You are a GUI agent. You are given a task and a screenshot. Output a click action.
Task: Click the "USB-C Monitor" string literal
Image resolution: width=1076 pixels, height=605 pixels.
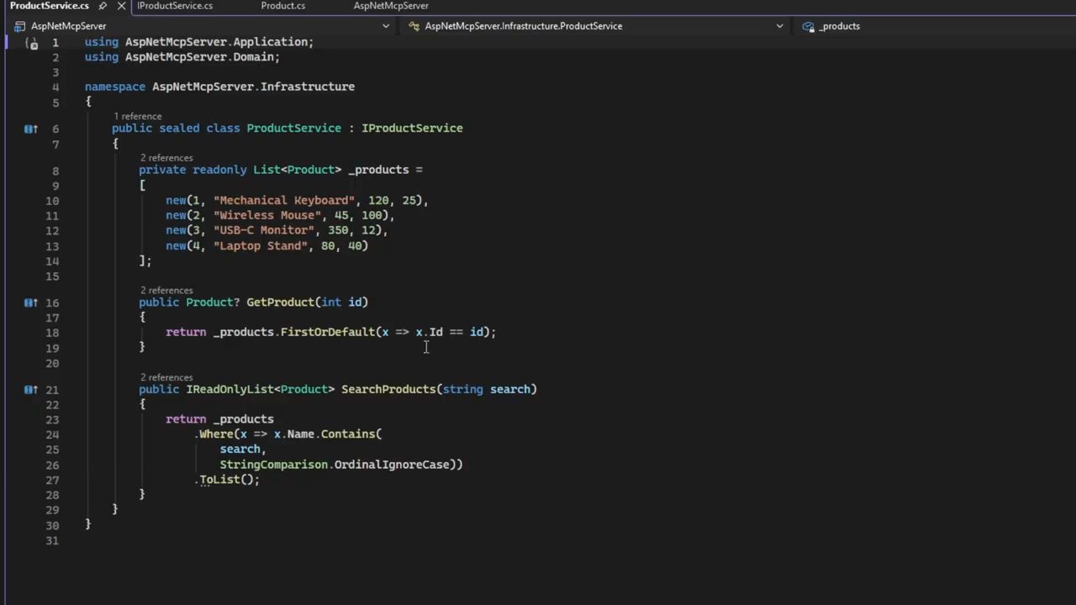coord(264,230)
